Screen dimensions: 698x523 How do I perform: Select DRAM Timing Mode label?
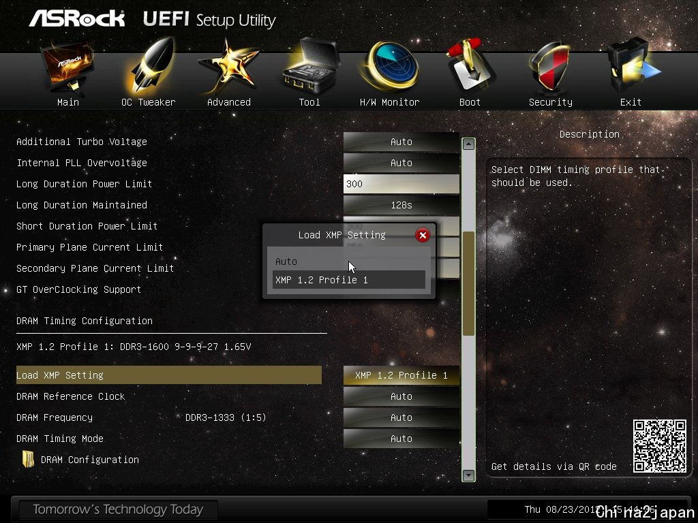pos(60,439)
